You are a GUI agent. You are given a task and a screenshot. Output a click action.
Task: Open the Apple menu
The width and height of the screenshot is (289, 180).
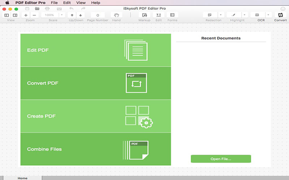[x=7, y=3]
